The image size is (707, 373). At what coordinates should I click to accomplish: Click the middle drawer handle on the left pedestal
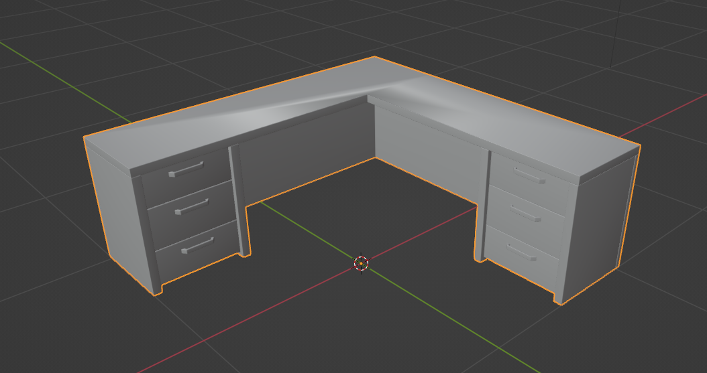[x=192, y=206]
